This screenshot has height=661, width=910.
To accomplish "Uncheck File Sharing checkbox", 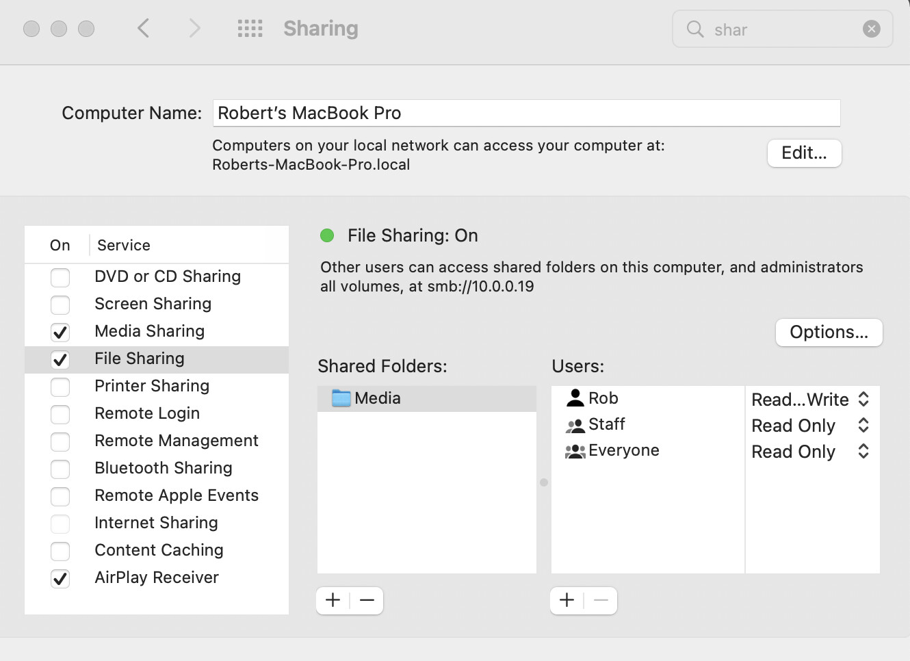I will coord(60,359).
